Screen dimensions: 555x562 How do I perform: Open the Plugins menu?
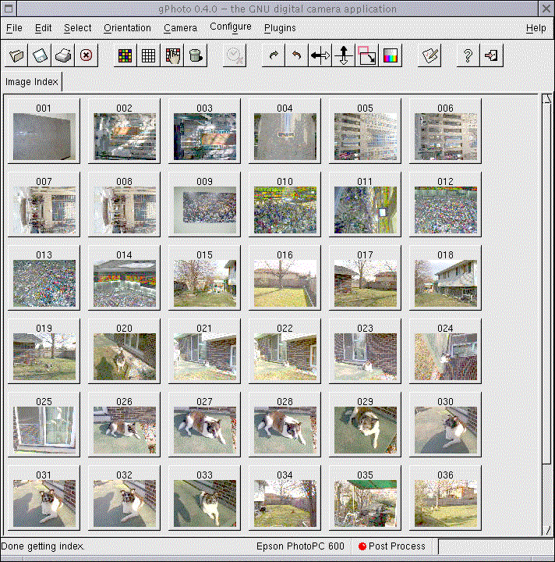point(280,28)
